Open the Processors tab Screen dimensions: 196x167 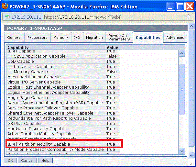click(37, 38)
